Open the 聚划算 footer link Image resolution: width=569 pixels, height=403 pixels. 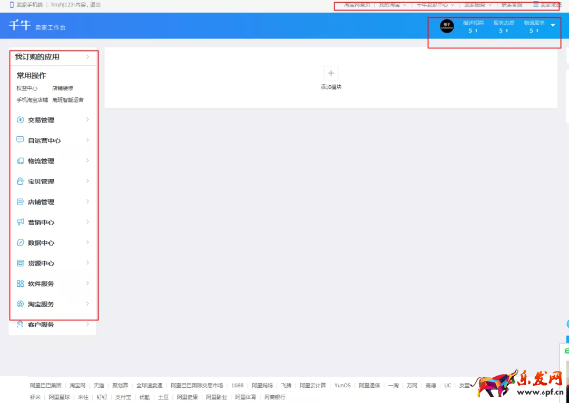click(x=120, y=385)
